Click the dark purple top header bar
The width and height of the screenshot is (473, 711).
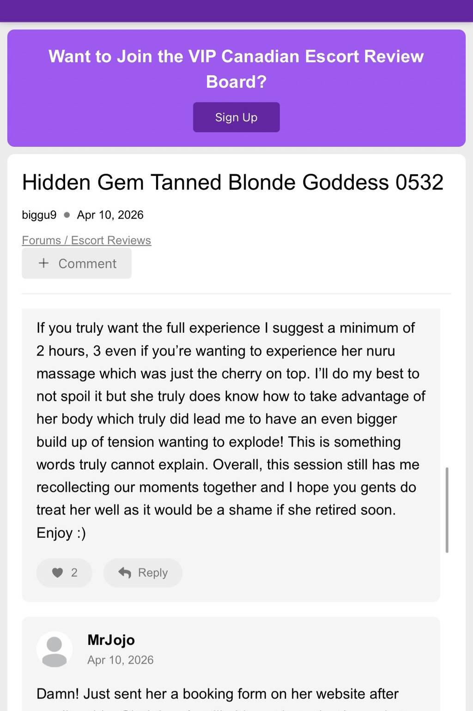pos(236,10)
